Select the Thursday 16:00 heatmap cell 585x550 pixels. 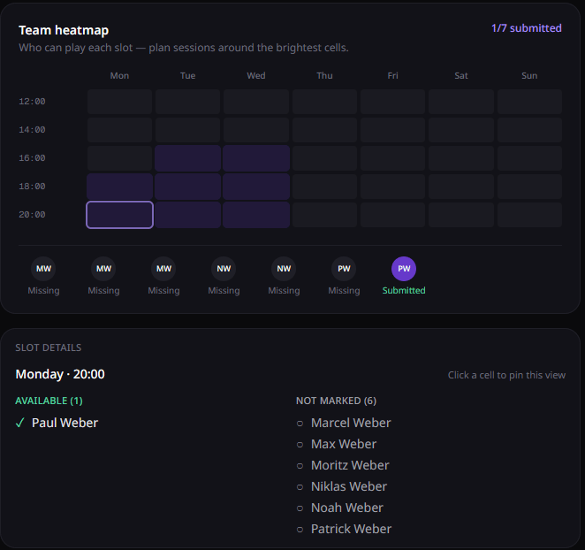pyautogui.click(x=324, y=158)
